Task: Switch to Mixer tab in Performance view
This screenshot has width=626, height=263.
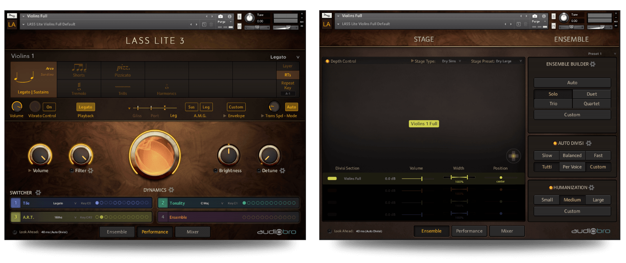Action: click(192, 232)
